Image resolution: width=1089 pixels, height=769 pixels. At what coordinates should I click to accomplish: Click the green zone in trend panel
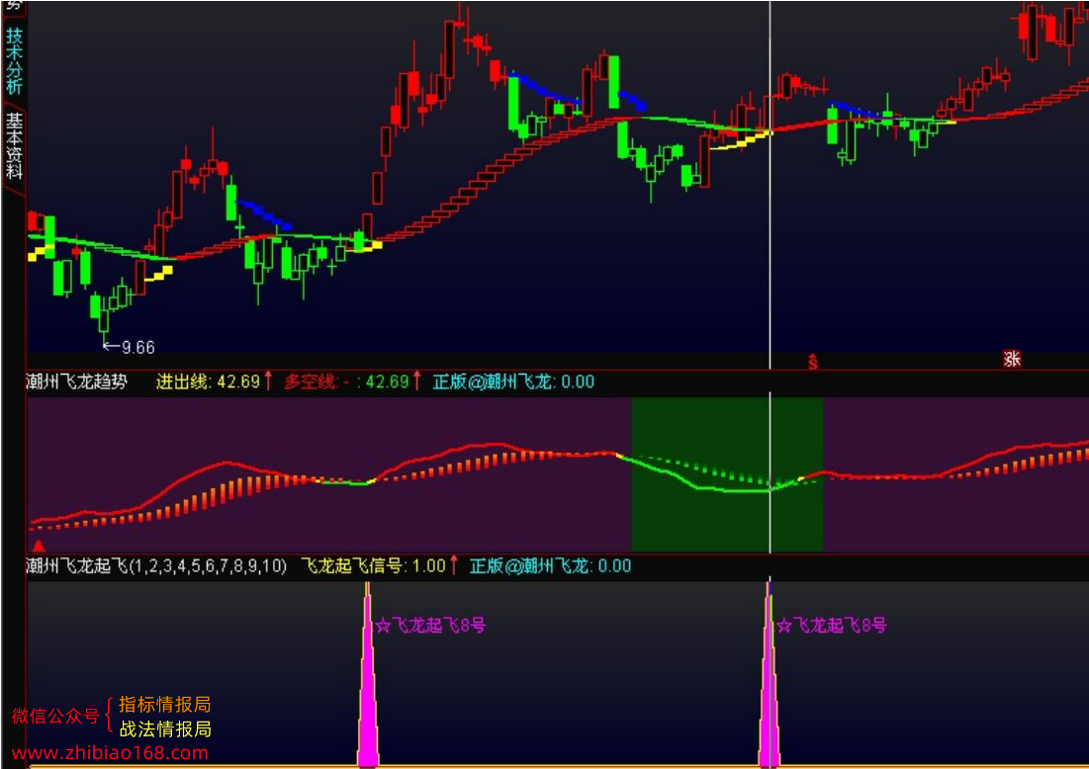[727, 474]
